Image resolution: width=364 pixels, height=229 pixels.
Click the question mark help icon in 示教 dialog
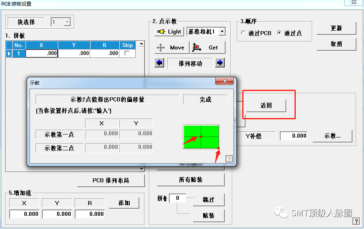tap(229, 159)
